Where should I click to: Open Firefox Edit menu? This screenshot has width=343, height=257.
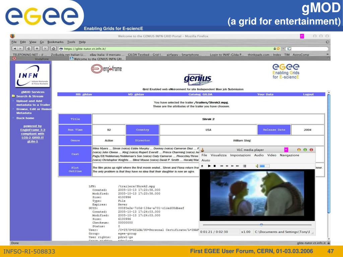23,42
